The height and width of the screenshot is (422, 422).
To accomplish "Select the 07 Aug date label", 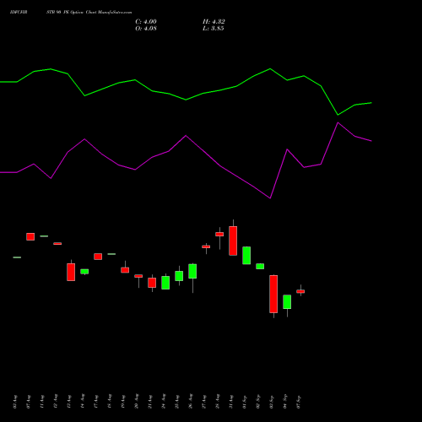I will pyautogui.click(x=29, y=402).
